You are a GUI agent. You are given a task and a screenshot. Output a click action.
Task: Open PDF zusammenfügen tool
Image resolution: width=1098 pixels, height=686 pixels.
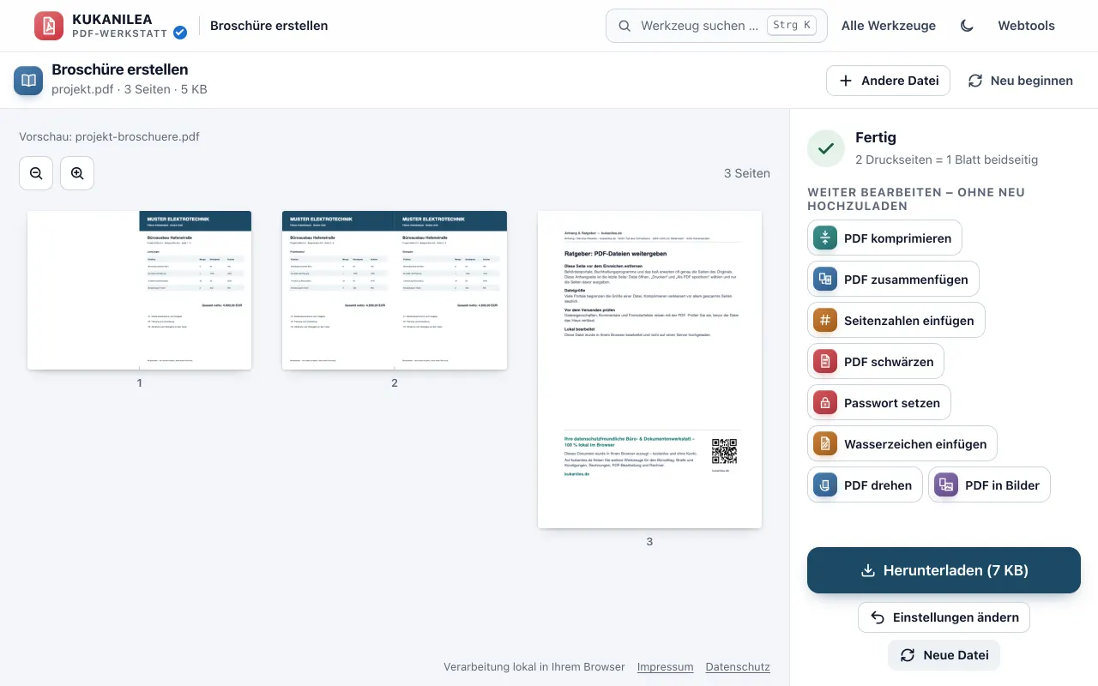pyautogui.click(x=893, y=280)
